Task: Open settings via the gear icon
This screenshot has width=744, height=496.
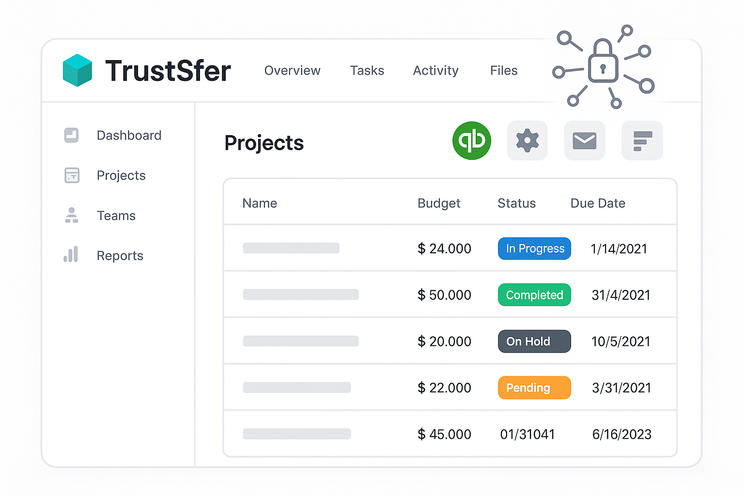Action: [x=527, y=140]
